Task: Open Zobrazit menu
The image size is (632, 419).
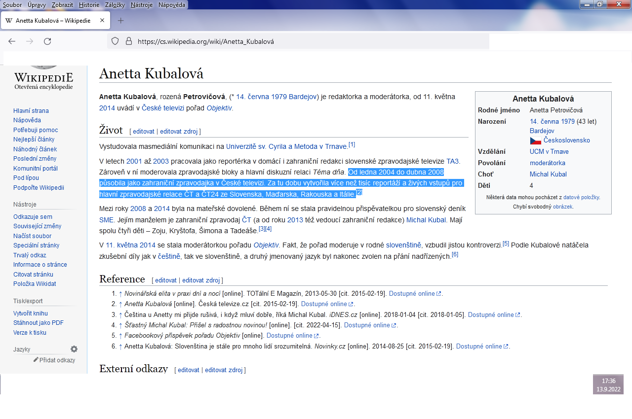Action: pos(62,4)
